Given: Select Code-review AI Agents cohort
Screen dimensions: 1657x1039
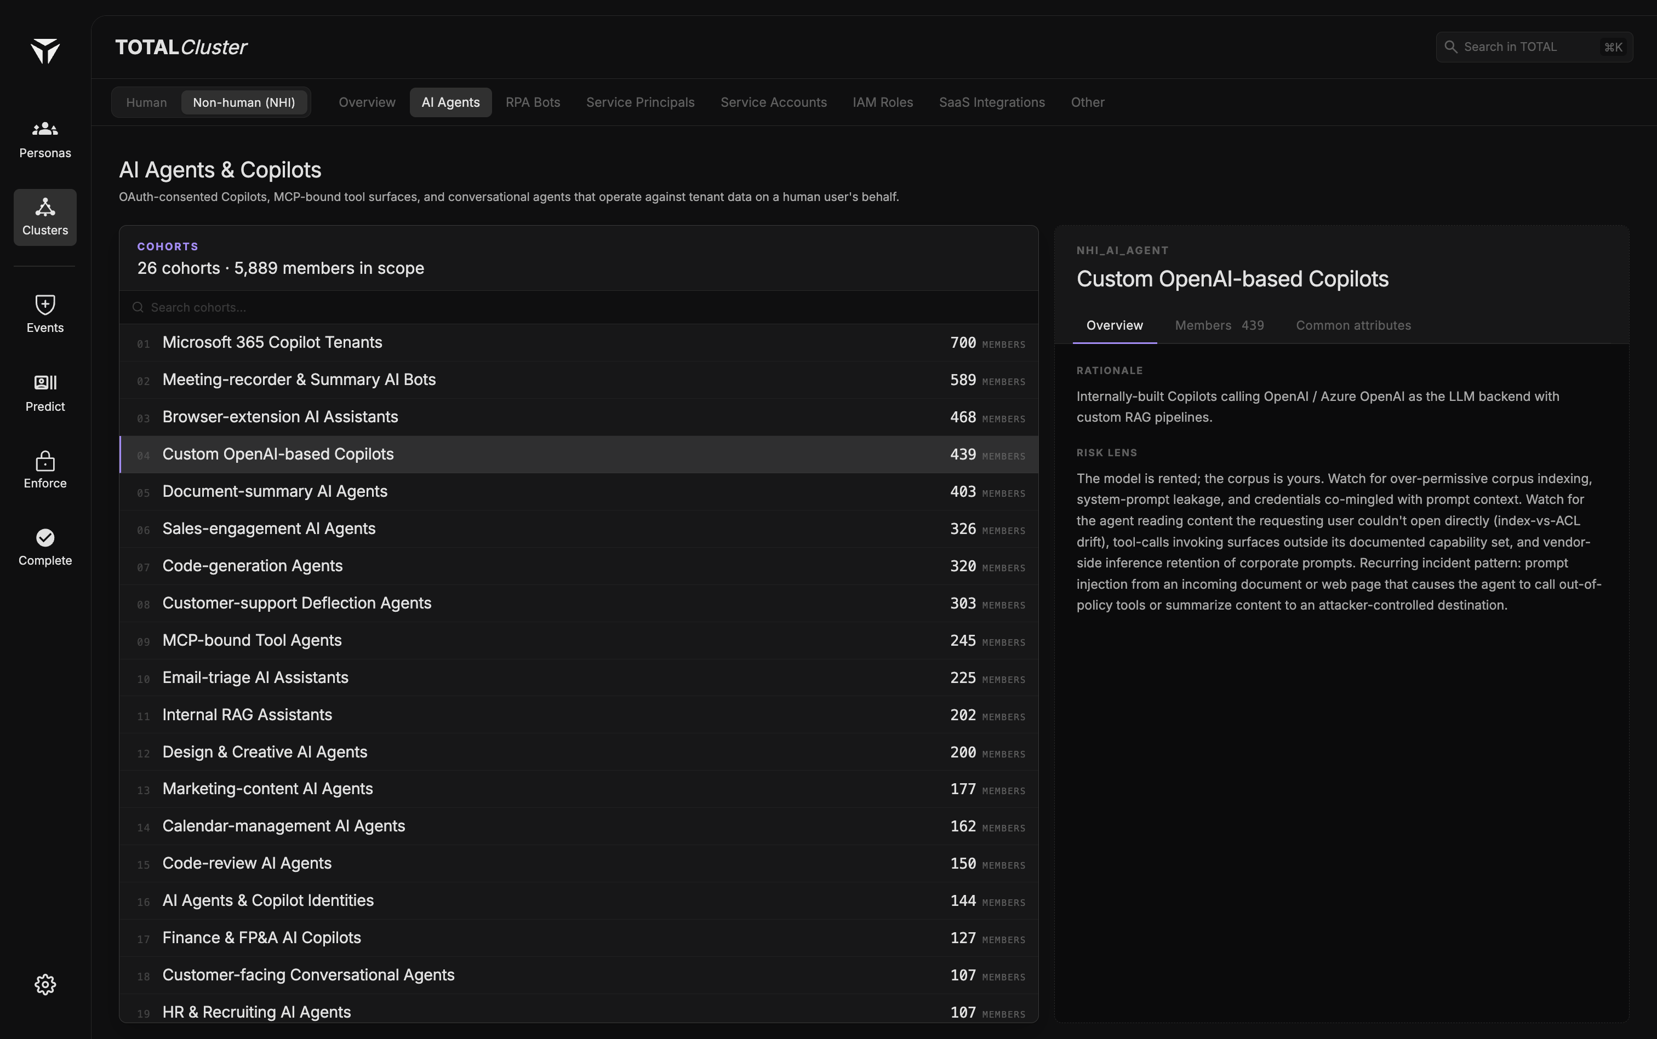Looking at the screenshot, I should 579,863.
